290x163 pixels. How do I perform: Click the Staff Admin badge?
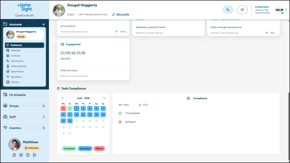click(x=32, y=148)
